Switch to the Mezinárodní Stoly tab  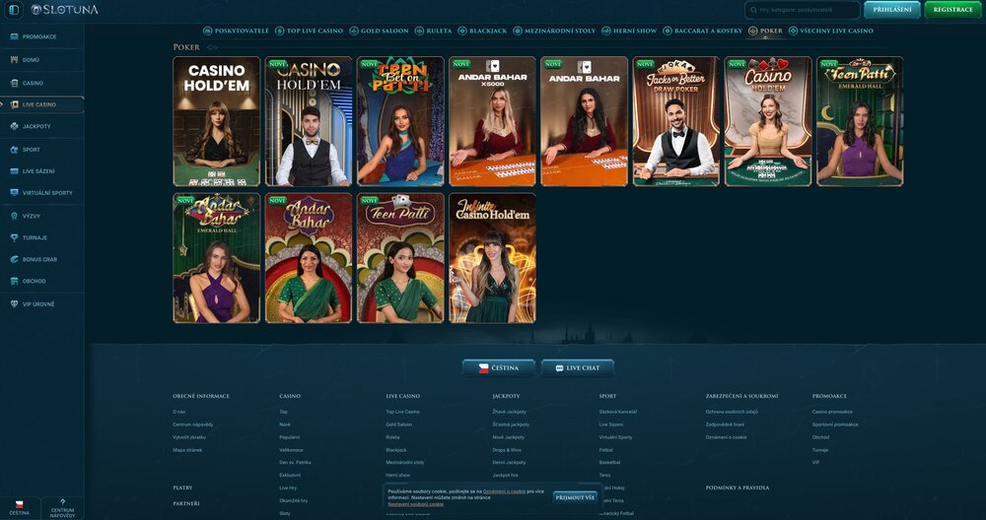click(x=554, y=31)
